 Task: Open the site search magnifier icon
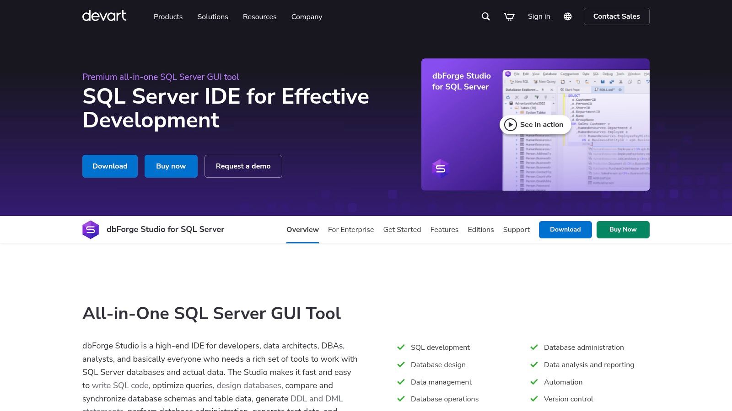pyautogui.click(x=486, y=16)
